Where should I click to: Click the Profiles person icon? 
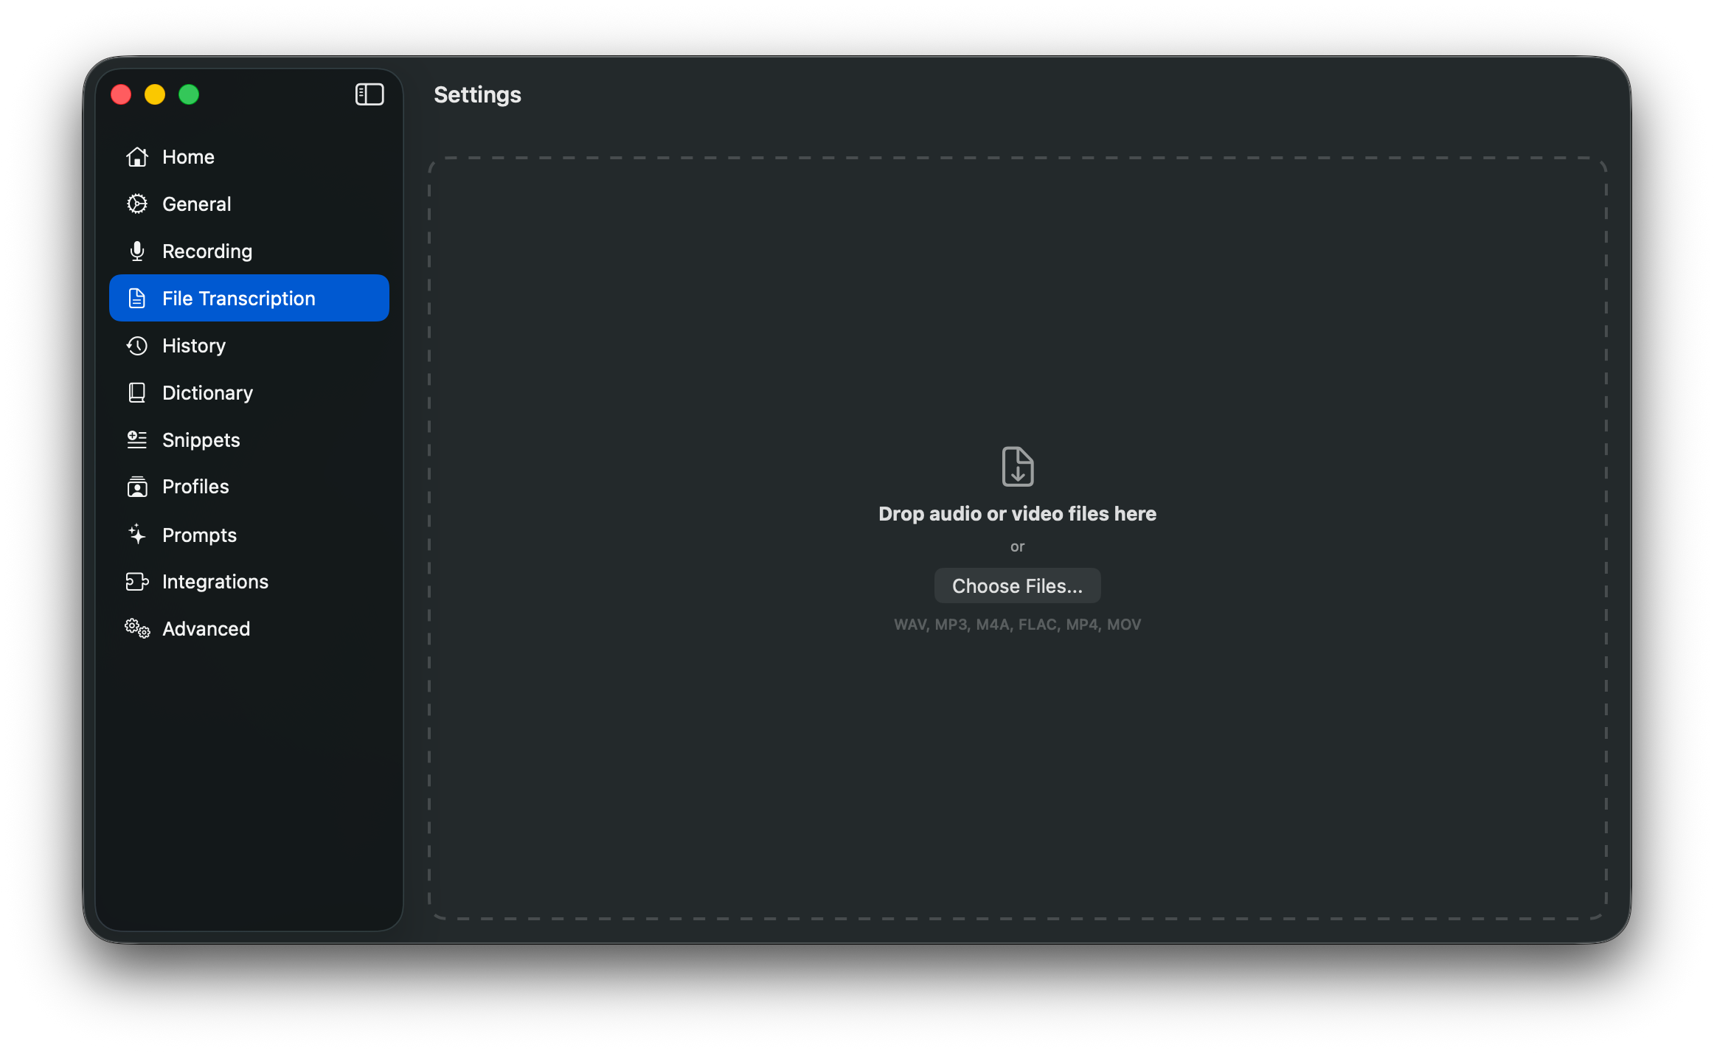[x=137, y=487]
